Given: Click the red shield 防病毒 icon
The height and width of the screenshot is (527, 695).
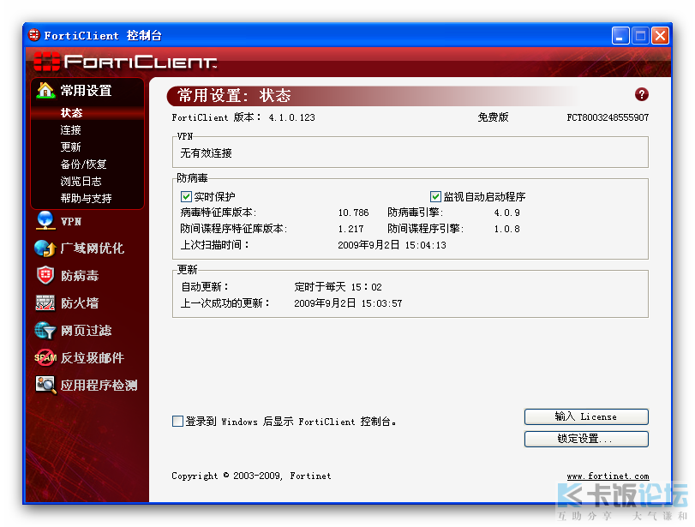Looking at the screenshot, I should pyautogui.click(x=45, y=275).
